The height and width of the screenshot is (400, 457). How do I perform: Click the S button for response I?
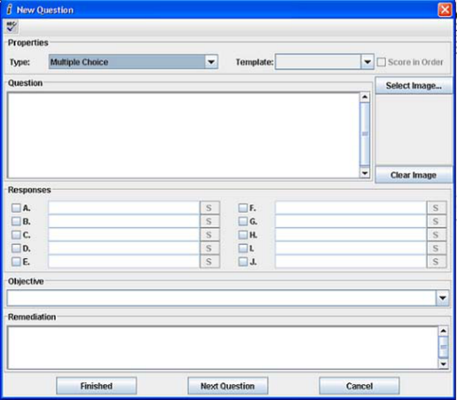click(436, 248)
